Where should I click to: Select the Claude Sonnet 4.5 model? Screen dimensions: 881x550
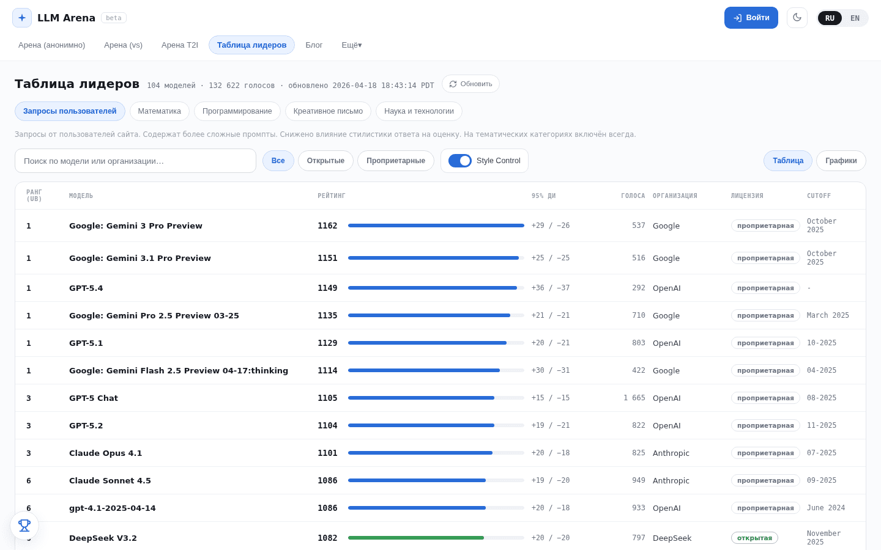(x=110, y=480)
